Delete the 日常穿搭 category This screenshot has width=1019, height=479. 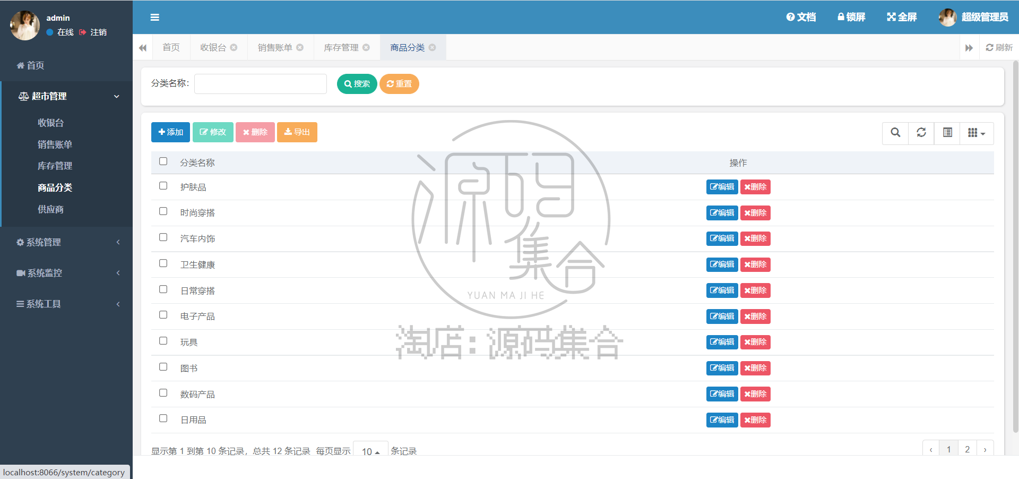(755, 290)
